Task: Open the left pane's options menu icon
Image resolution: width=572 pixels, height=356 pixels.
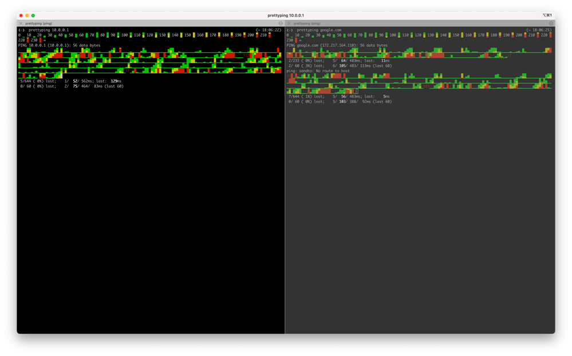Action: coord(281,24)
